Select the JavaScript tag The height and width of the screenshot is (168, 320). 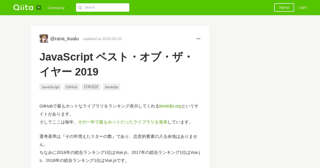pyautogui.click(x=50, y=87)
